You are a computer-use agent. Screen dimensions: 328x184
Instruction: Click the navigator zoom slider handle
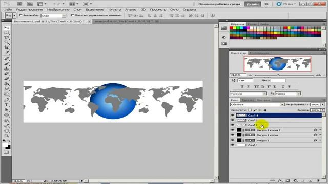pyautogui.click(x=278, y=75)
